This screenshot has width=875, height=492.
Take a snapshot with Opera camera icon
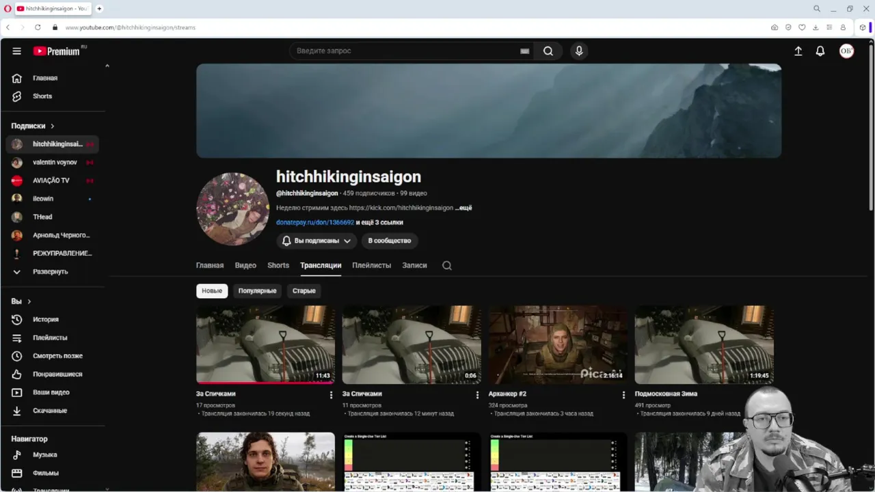(x=775, y=27)
